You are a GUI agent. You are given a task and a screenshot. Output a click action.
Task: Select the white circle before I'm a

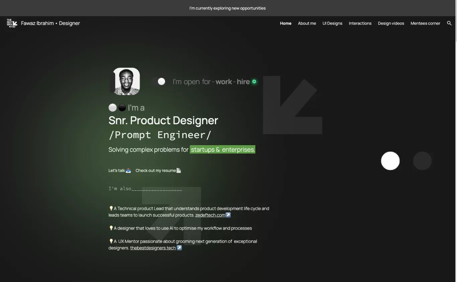113,107
